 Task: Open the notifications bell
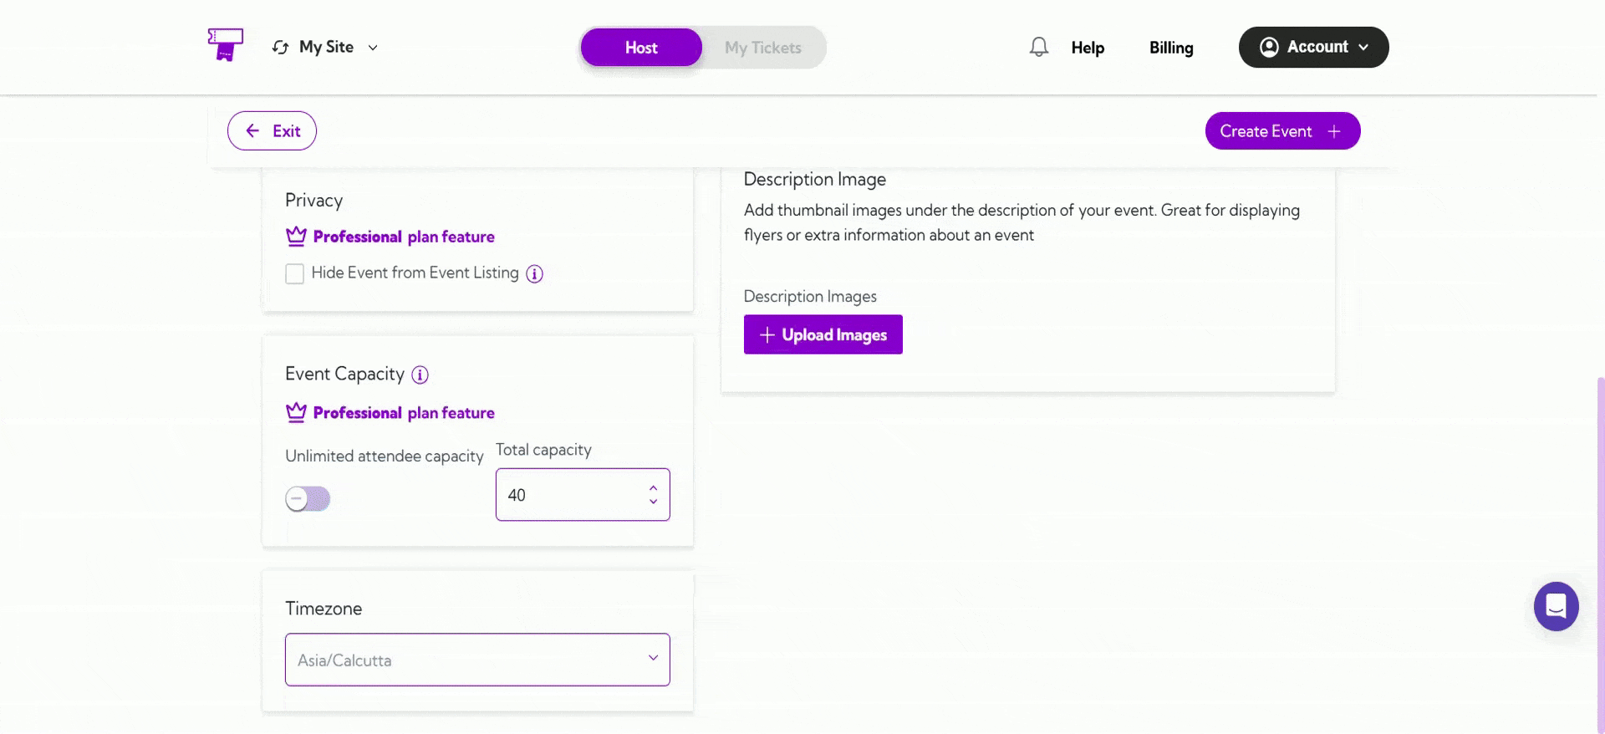(x=1038, y=47)
